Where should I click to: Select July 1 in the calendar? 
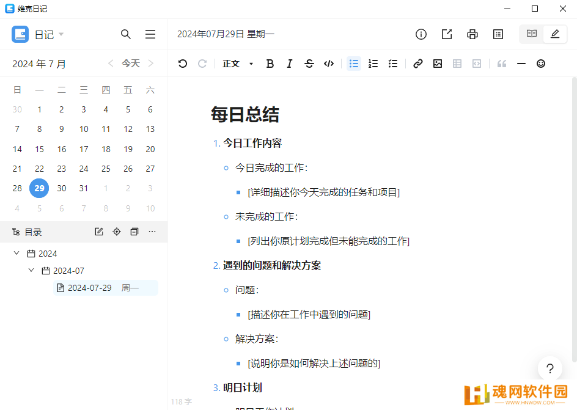pos(39,109)
